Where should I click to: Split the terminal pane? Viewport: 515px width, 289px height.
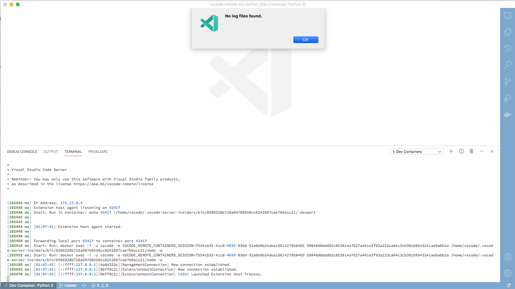(x=461, y=151)
